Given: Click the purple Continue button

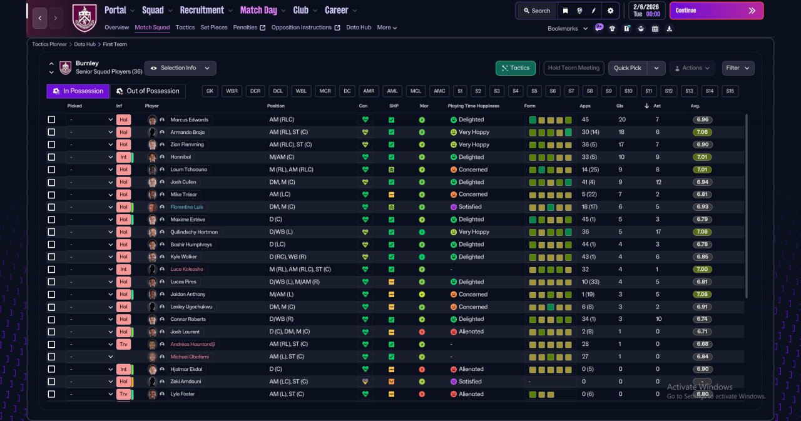Looking at the screenshot, I should coord(717,11).
